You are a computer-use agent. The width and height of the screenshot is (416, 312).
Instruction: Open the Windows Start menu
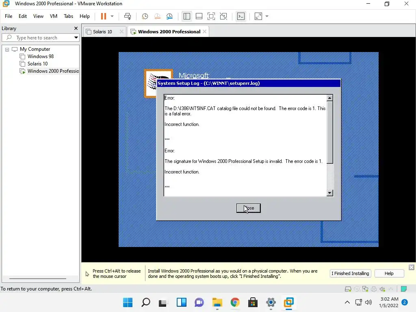point(128,302)
